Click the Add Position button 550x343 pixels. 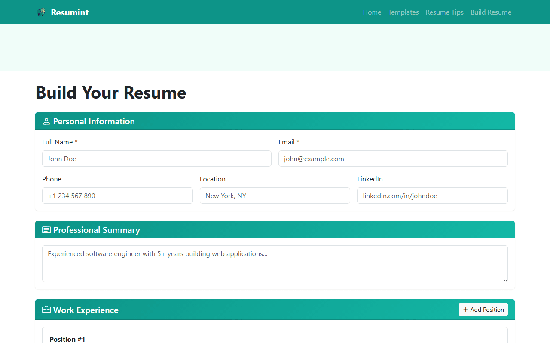tap(483, 309)
